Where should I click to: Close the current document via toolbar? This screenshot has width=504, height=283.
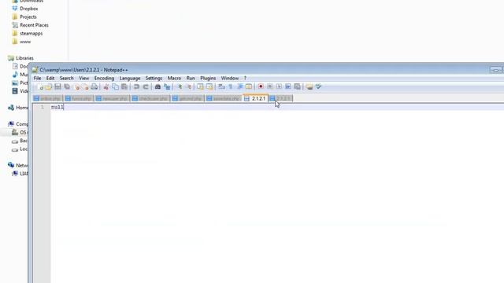tap(76, 86)
